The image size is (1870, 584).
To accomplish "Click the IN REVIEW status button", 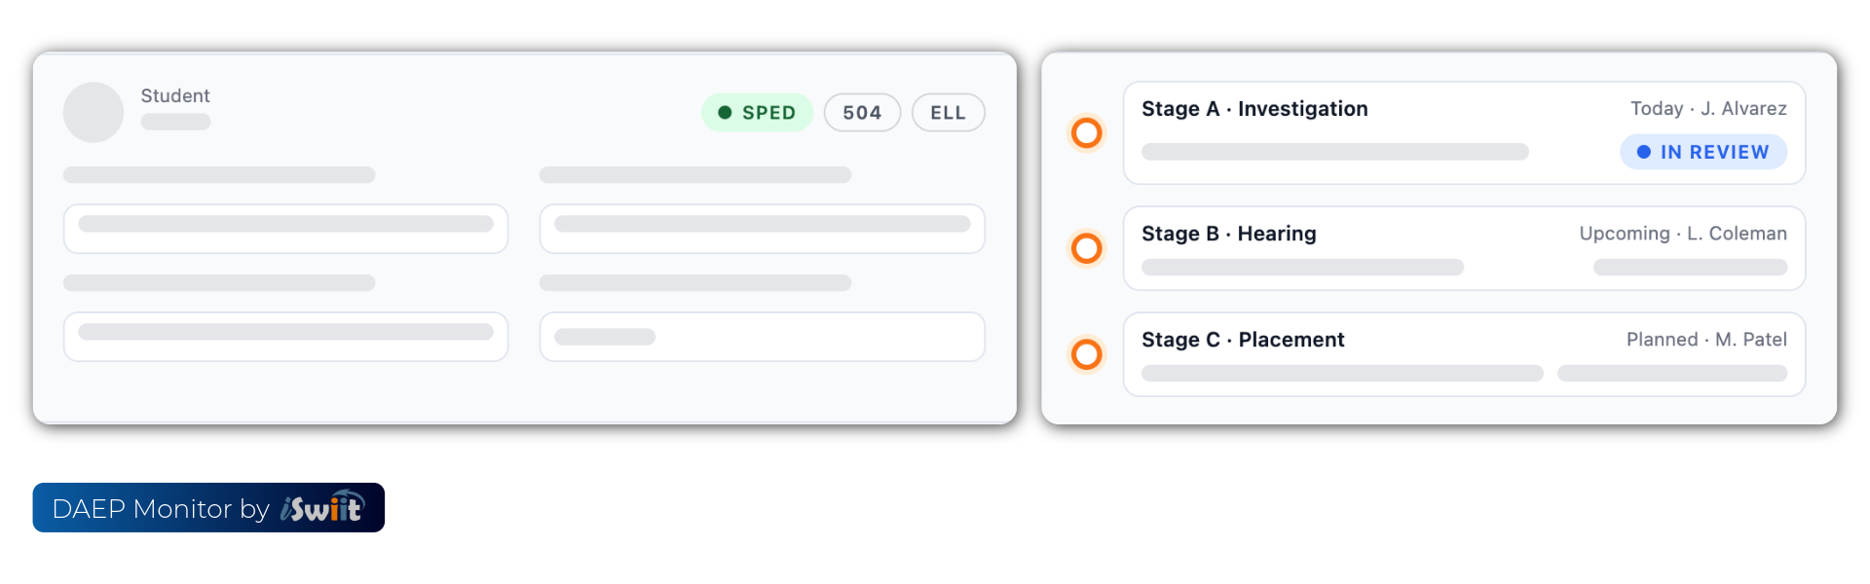I will click(x=1703, y=152).
